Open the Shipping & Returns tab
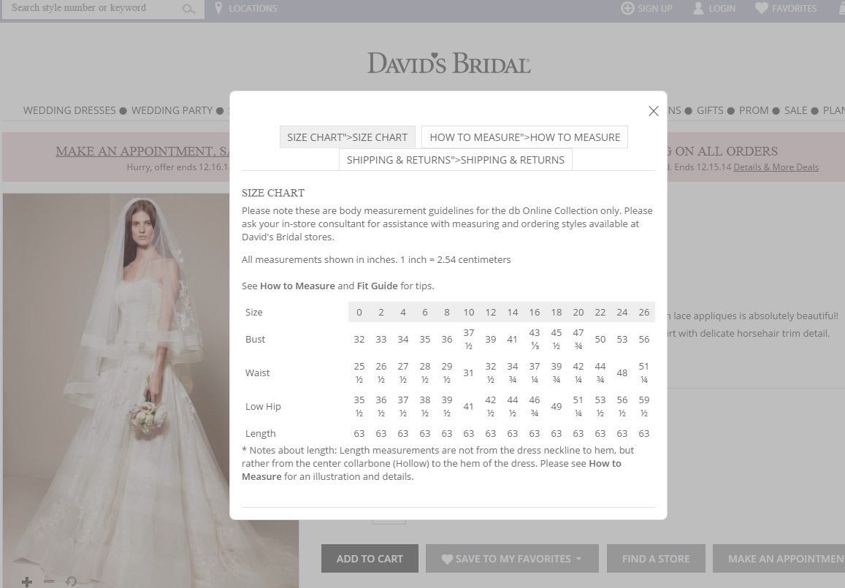845x588 pixels. tap(455, 160)
